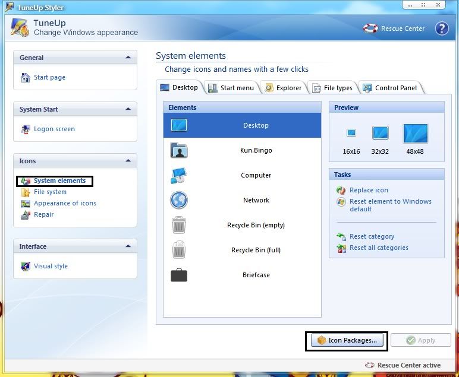Click the Rescue Center lifebuoy icon
The height and width of the screenshot is (377, 459).
pos(370,28)
